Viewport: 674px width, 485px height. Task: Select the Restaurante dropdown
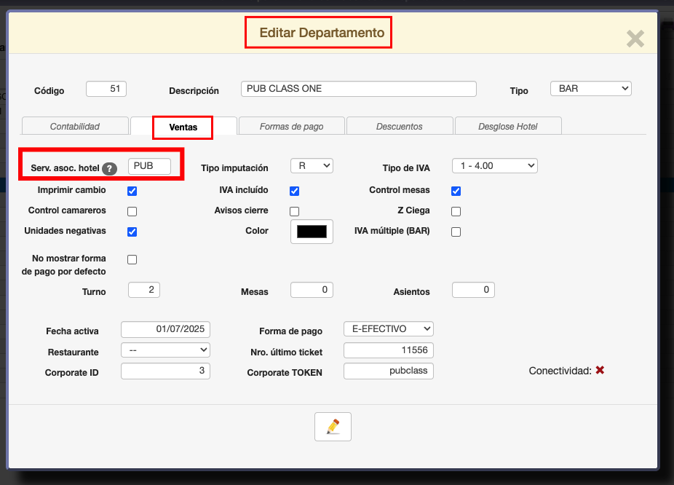click(x=165, y=350)
